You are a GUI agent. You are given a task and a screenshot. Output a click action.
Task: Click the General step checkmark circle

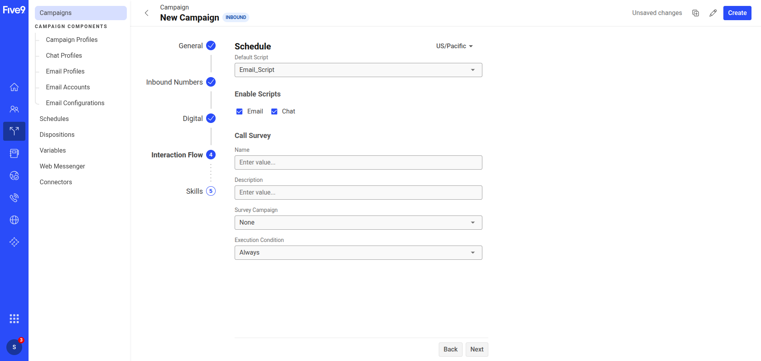pos(211,45)
